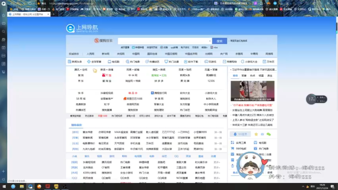Select the 军事 news tab

tap(244, 76)
